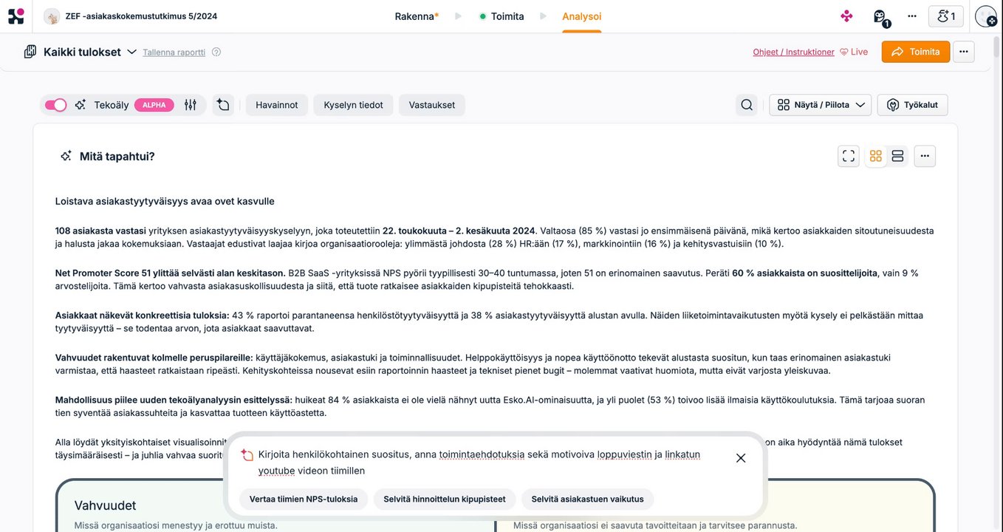
Task: Open help icon next to Tallenna raportti
Action: pos(216,52)
